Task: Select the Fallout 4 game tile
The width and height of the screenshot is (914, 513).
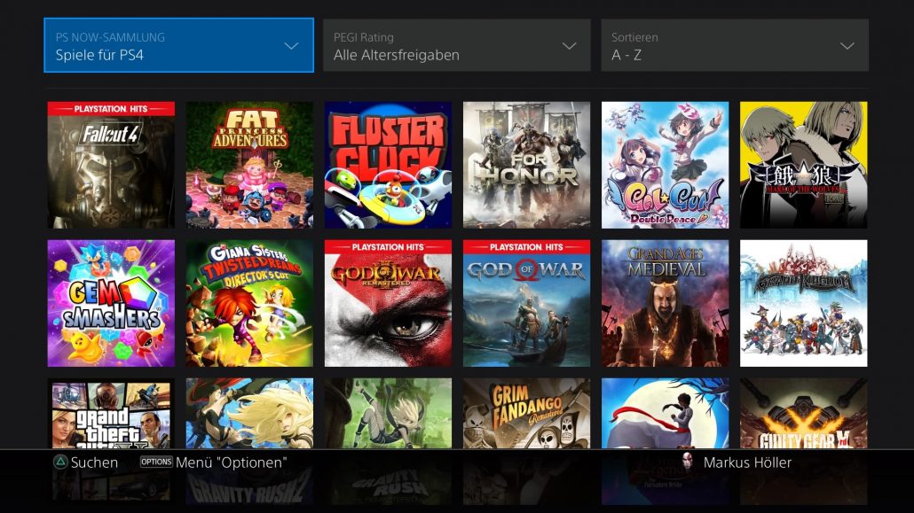Action: pyautogui.click(x=111, y=165)
